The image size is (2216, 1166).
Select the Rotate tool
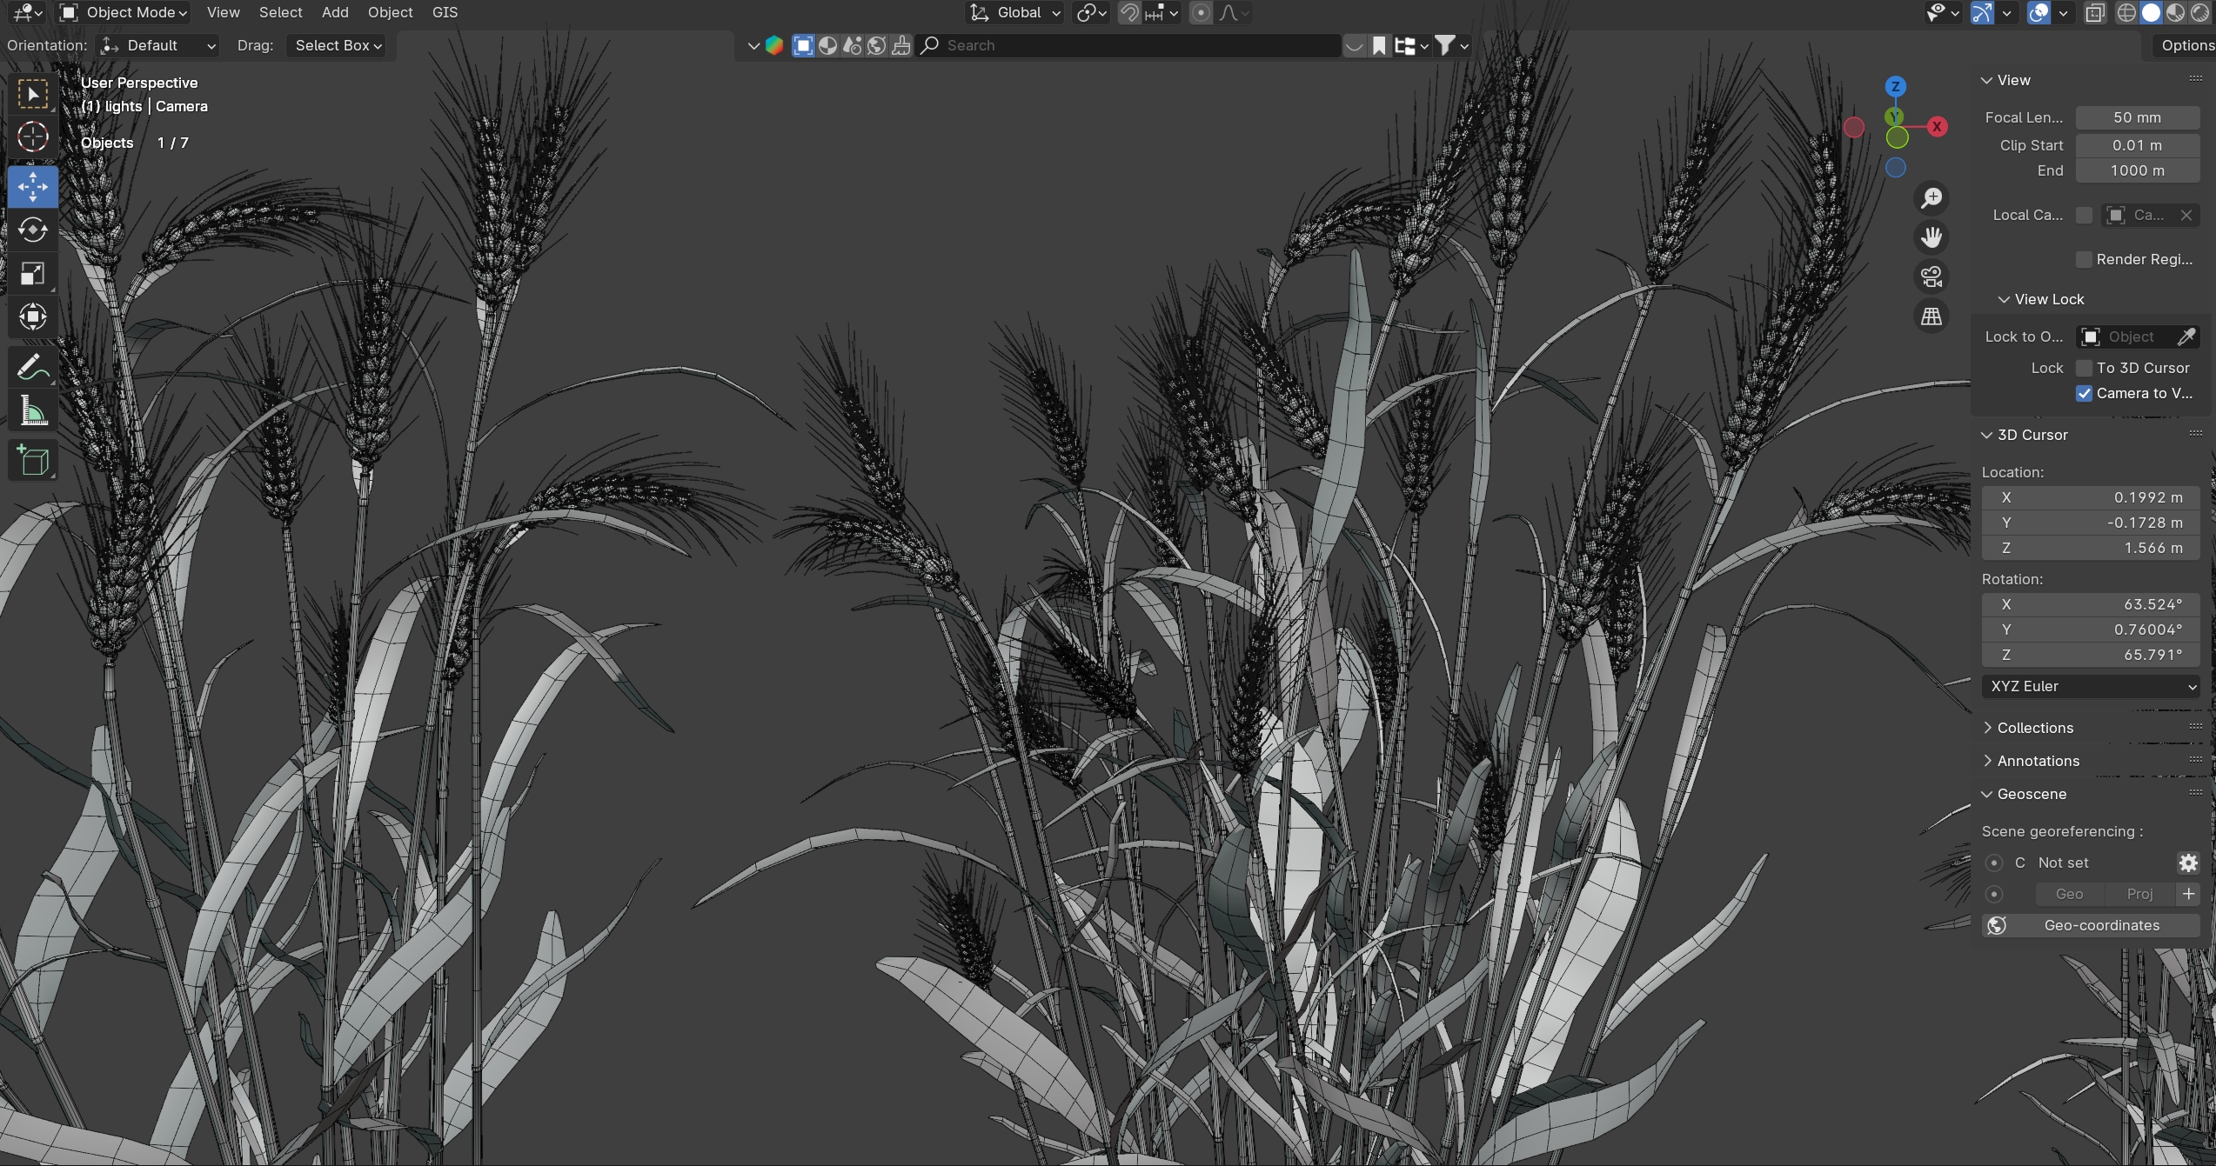33,230
